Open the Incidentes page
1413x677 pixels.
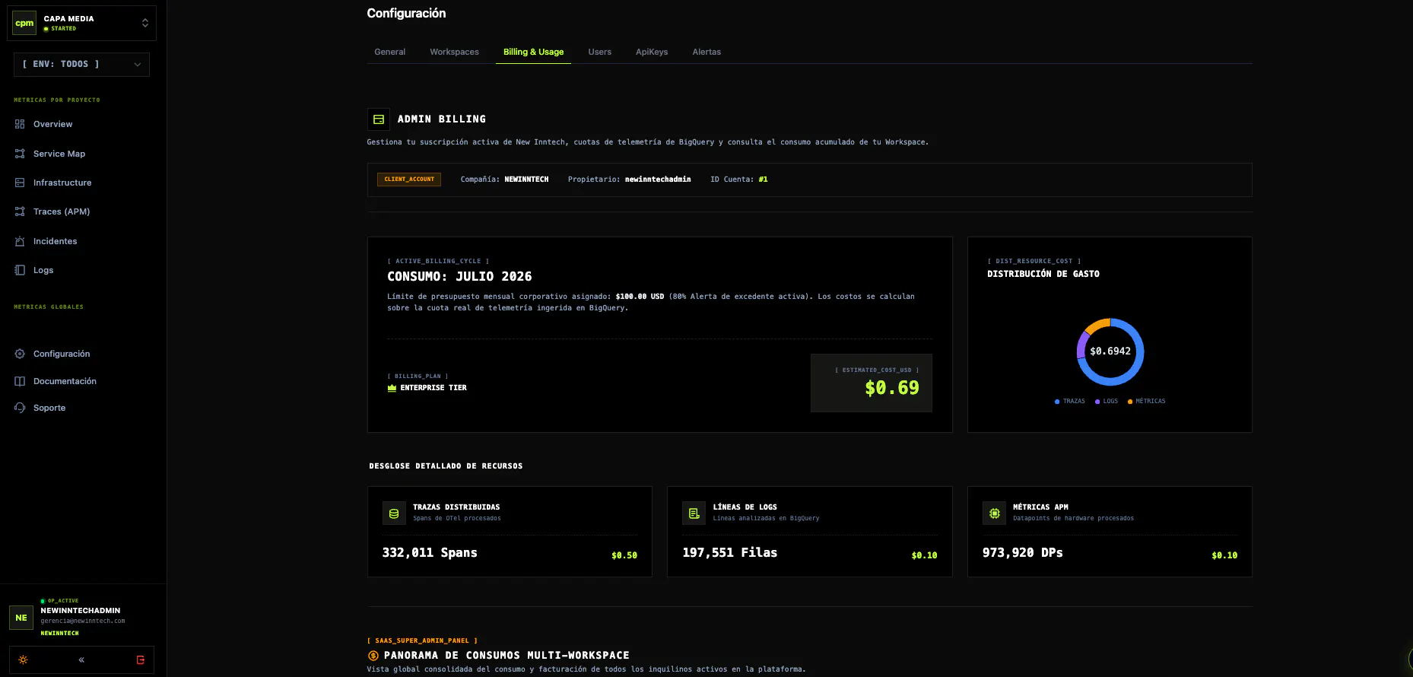[56, 241]
